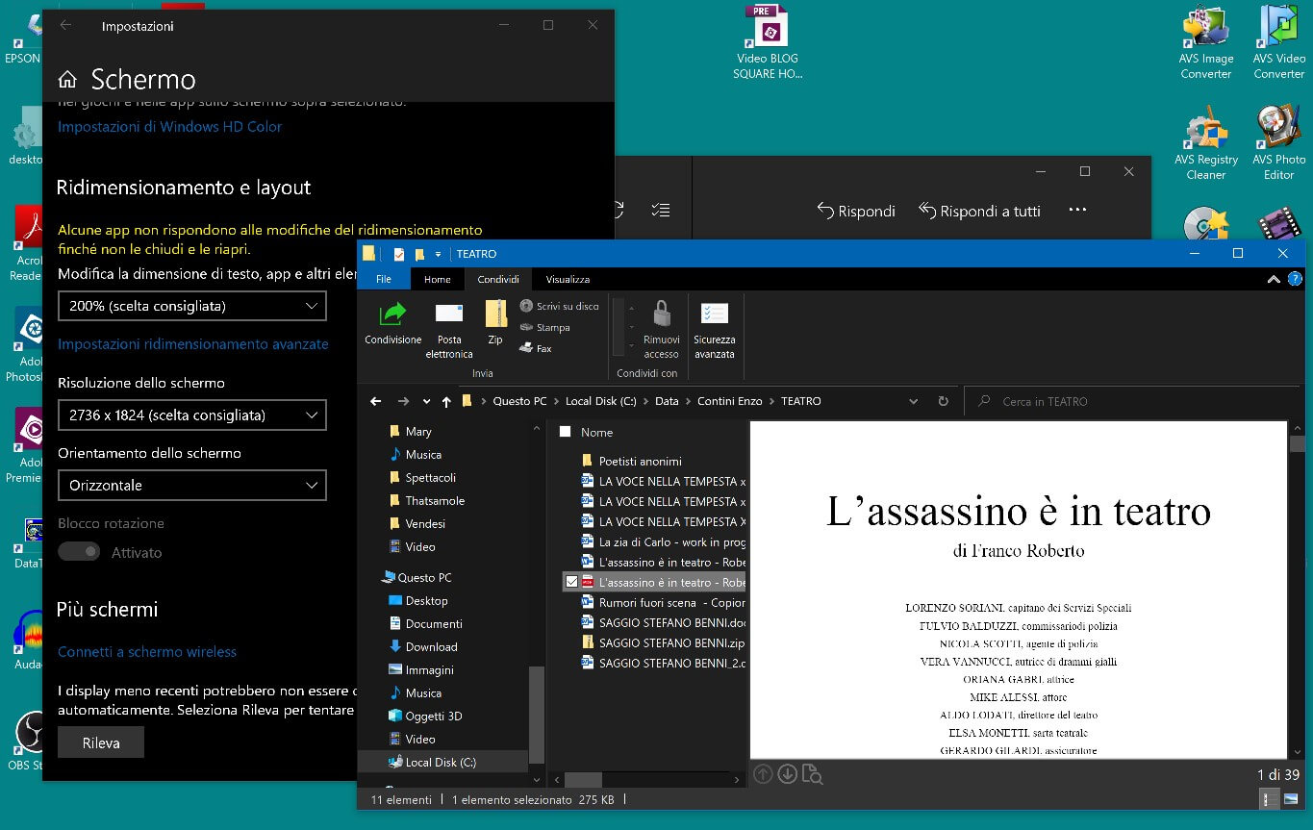Open the File menu in Explorer

click(x=384, y=279)
